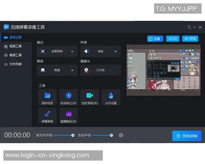Click the 迅捷屏幕录像工具 app logo icon
This screenshot has height=164, width=205.
(6, 27)
